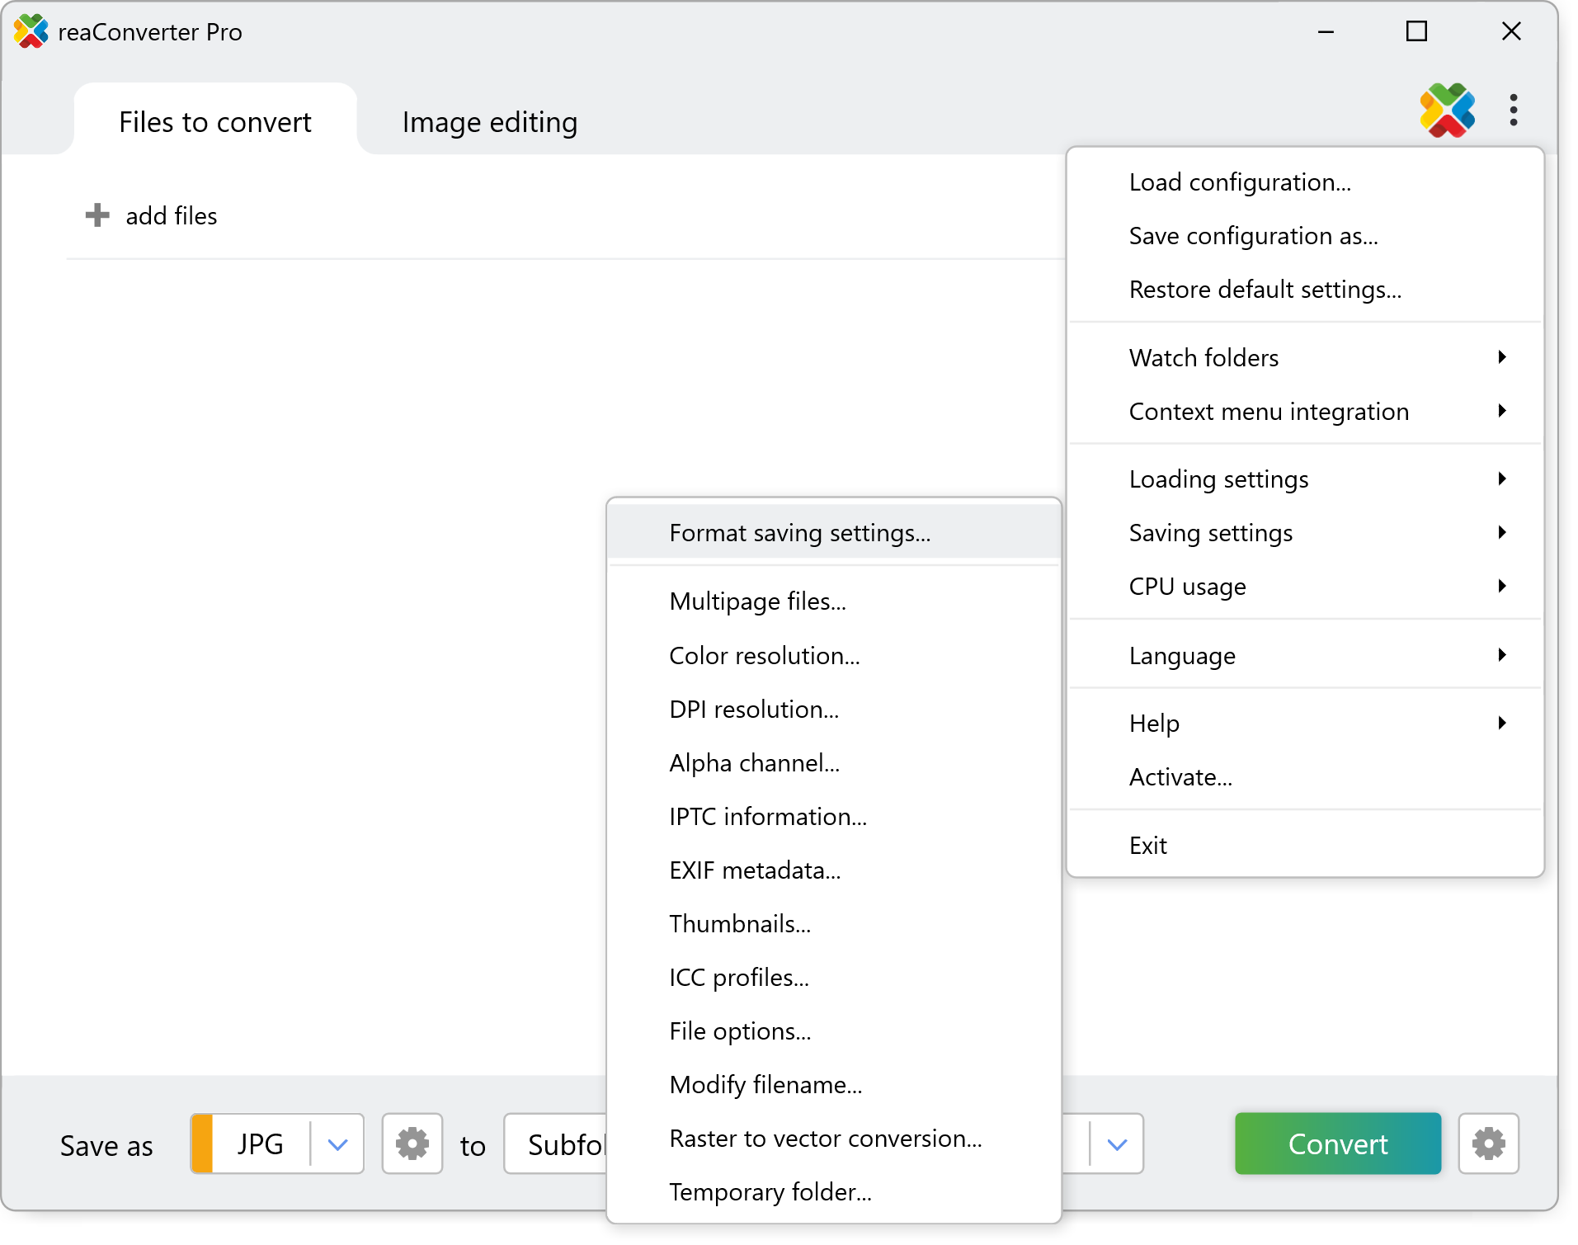Open the settings gear next to Convert
The image size is (1578, 1245).
pyautogui.click(x=1488, y=1144)
